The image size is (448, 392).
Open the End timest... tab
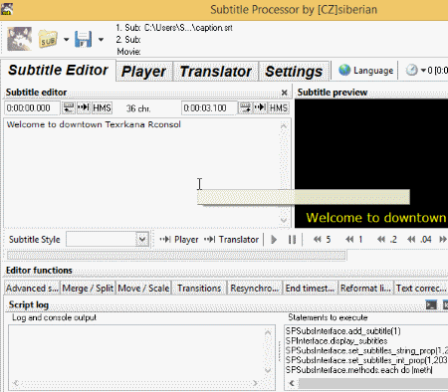click(310, 289)
